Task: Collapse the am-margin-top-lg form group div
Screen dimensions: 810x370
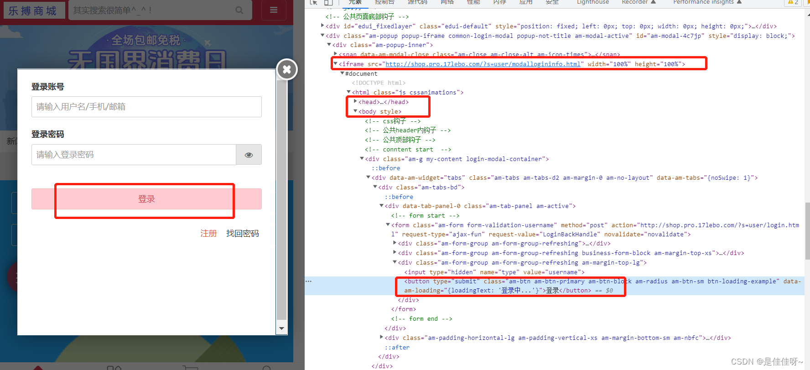Action: click(395, 262)
